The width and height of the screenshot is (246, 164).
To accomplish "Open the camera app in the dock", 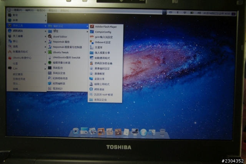I will [84, 131].
